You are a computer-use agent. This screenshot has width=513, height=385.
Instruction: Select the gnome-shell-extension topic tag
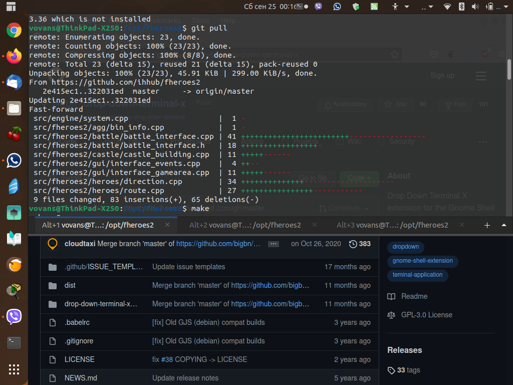(423, 261)
